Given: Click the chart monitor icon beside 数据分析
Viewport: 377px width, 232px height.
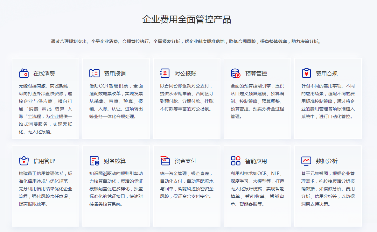Looking at the screenshot, I should tap(306, 161).
